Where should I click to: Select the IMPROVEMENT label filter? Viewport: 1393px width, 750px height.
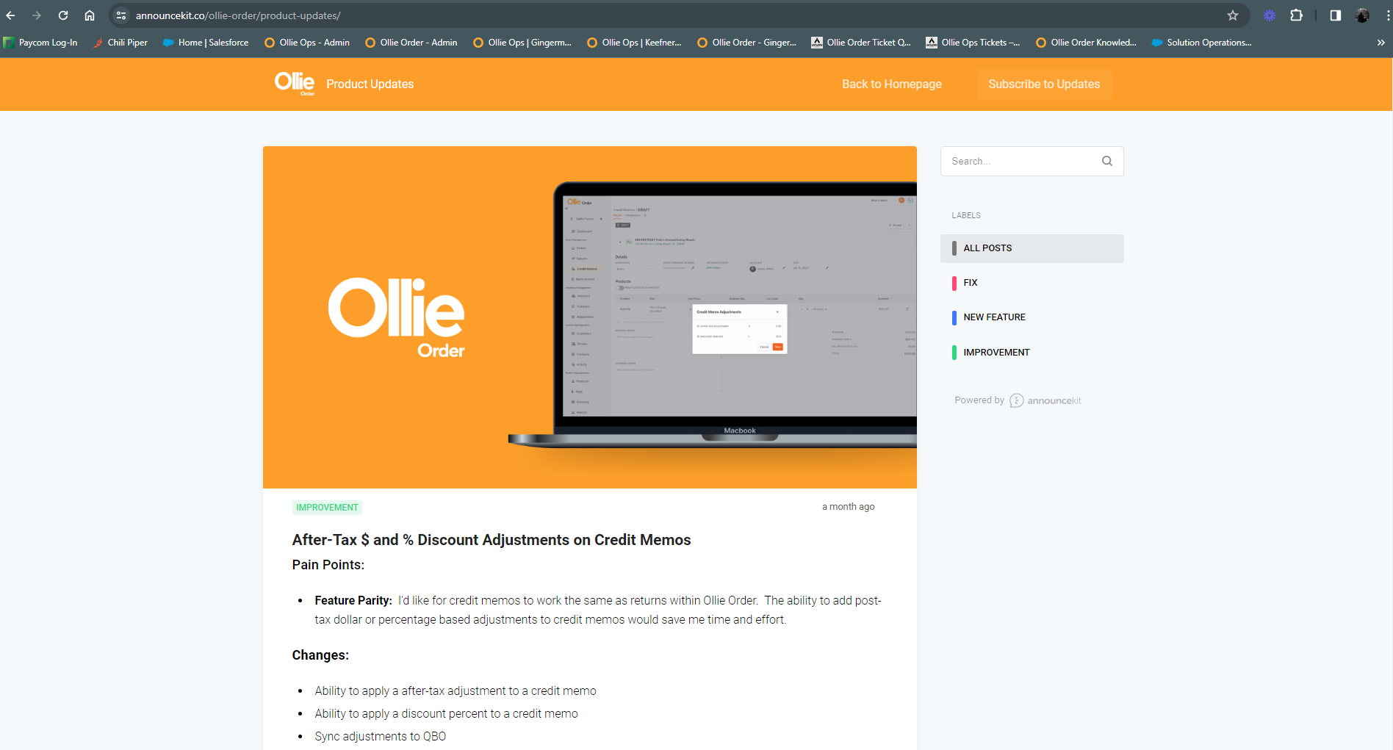(996, 352)
